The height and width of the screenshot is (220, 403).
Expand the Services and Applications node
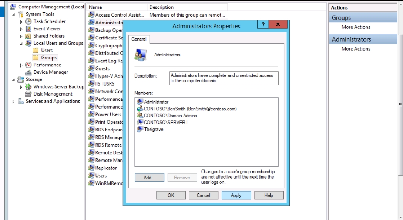pos(14,102)
